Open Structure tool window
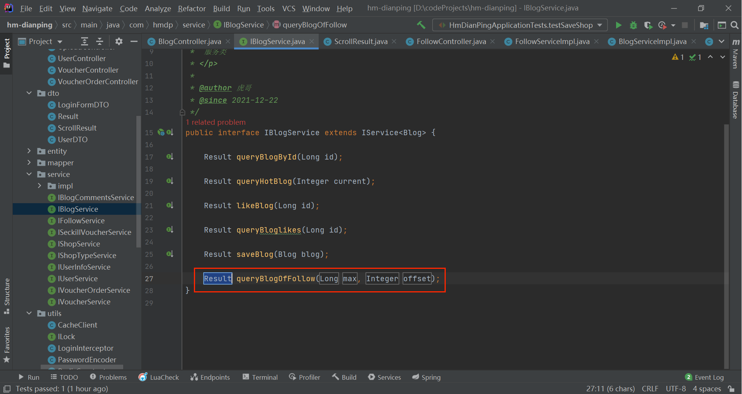The image size is (742, 394). [7, 296]
